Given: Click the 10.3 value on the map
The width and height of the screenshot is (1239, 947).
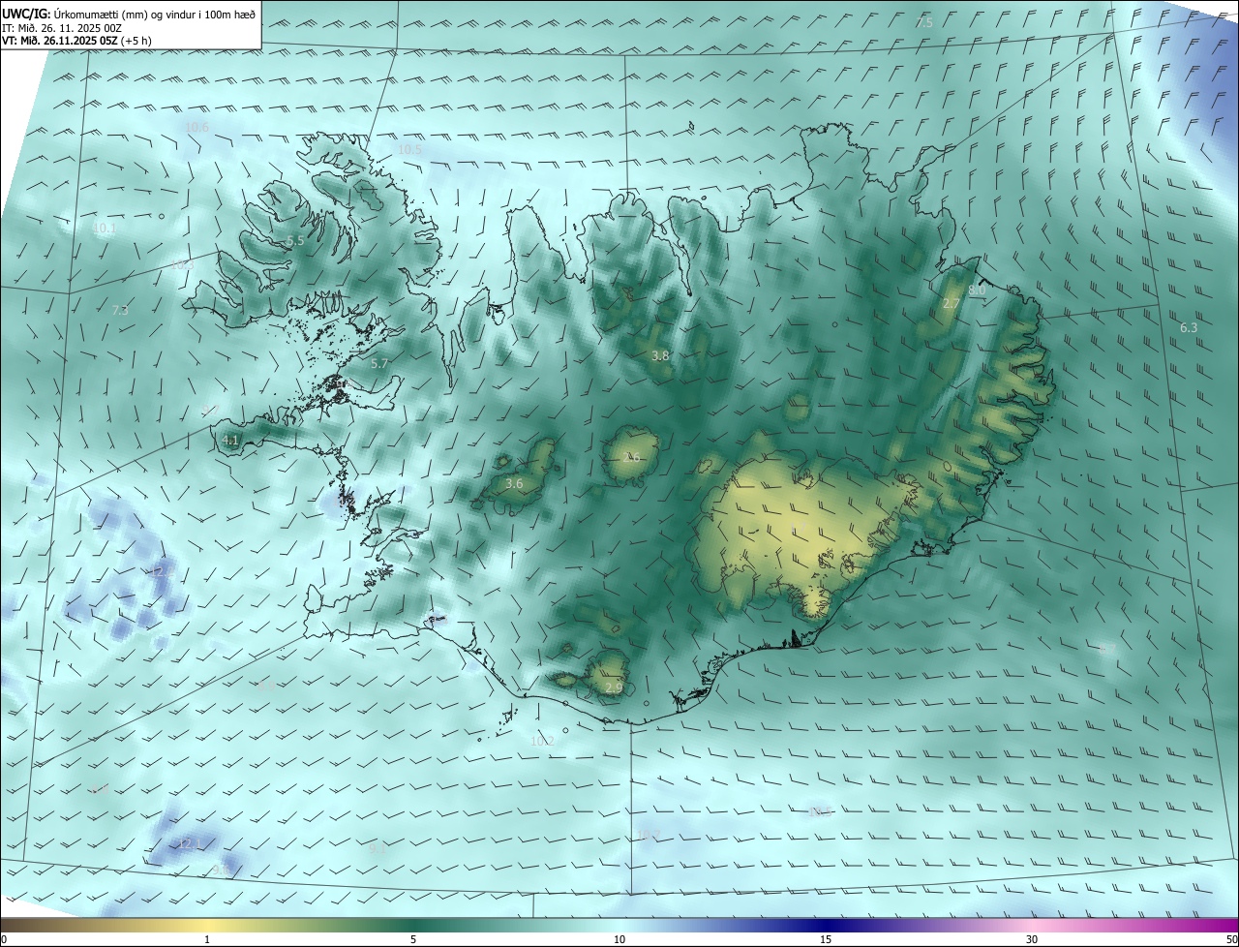Looking at the screenshot, I should tap(182, 265).
